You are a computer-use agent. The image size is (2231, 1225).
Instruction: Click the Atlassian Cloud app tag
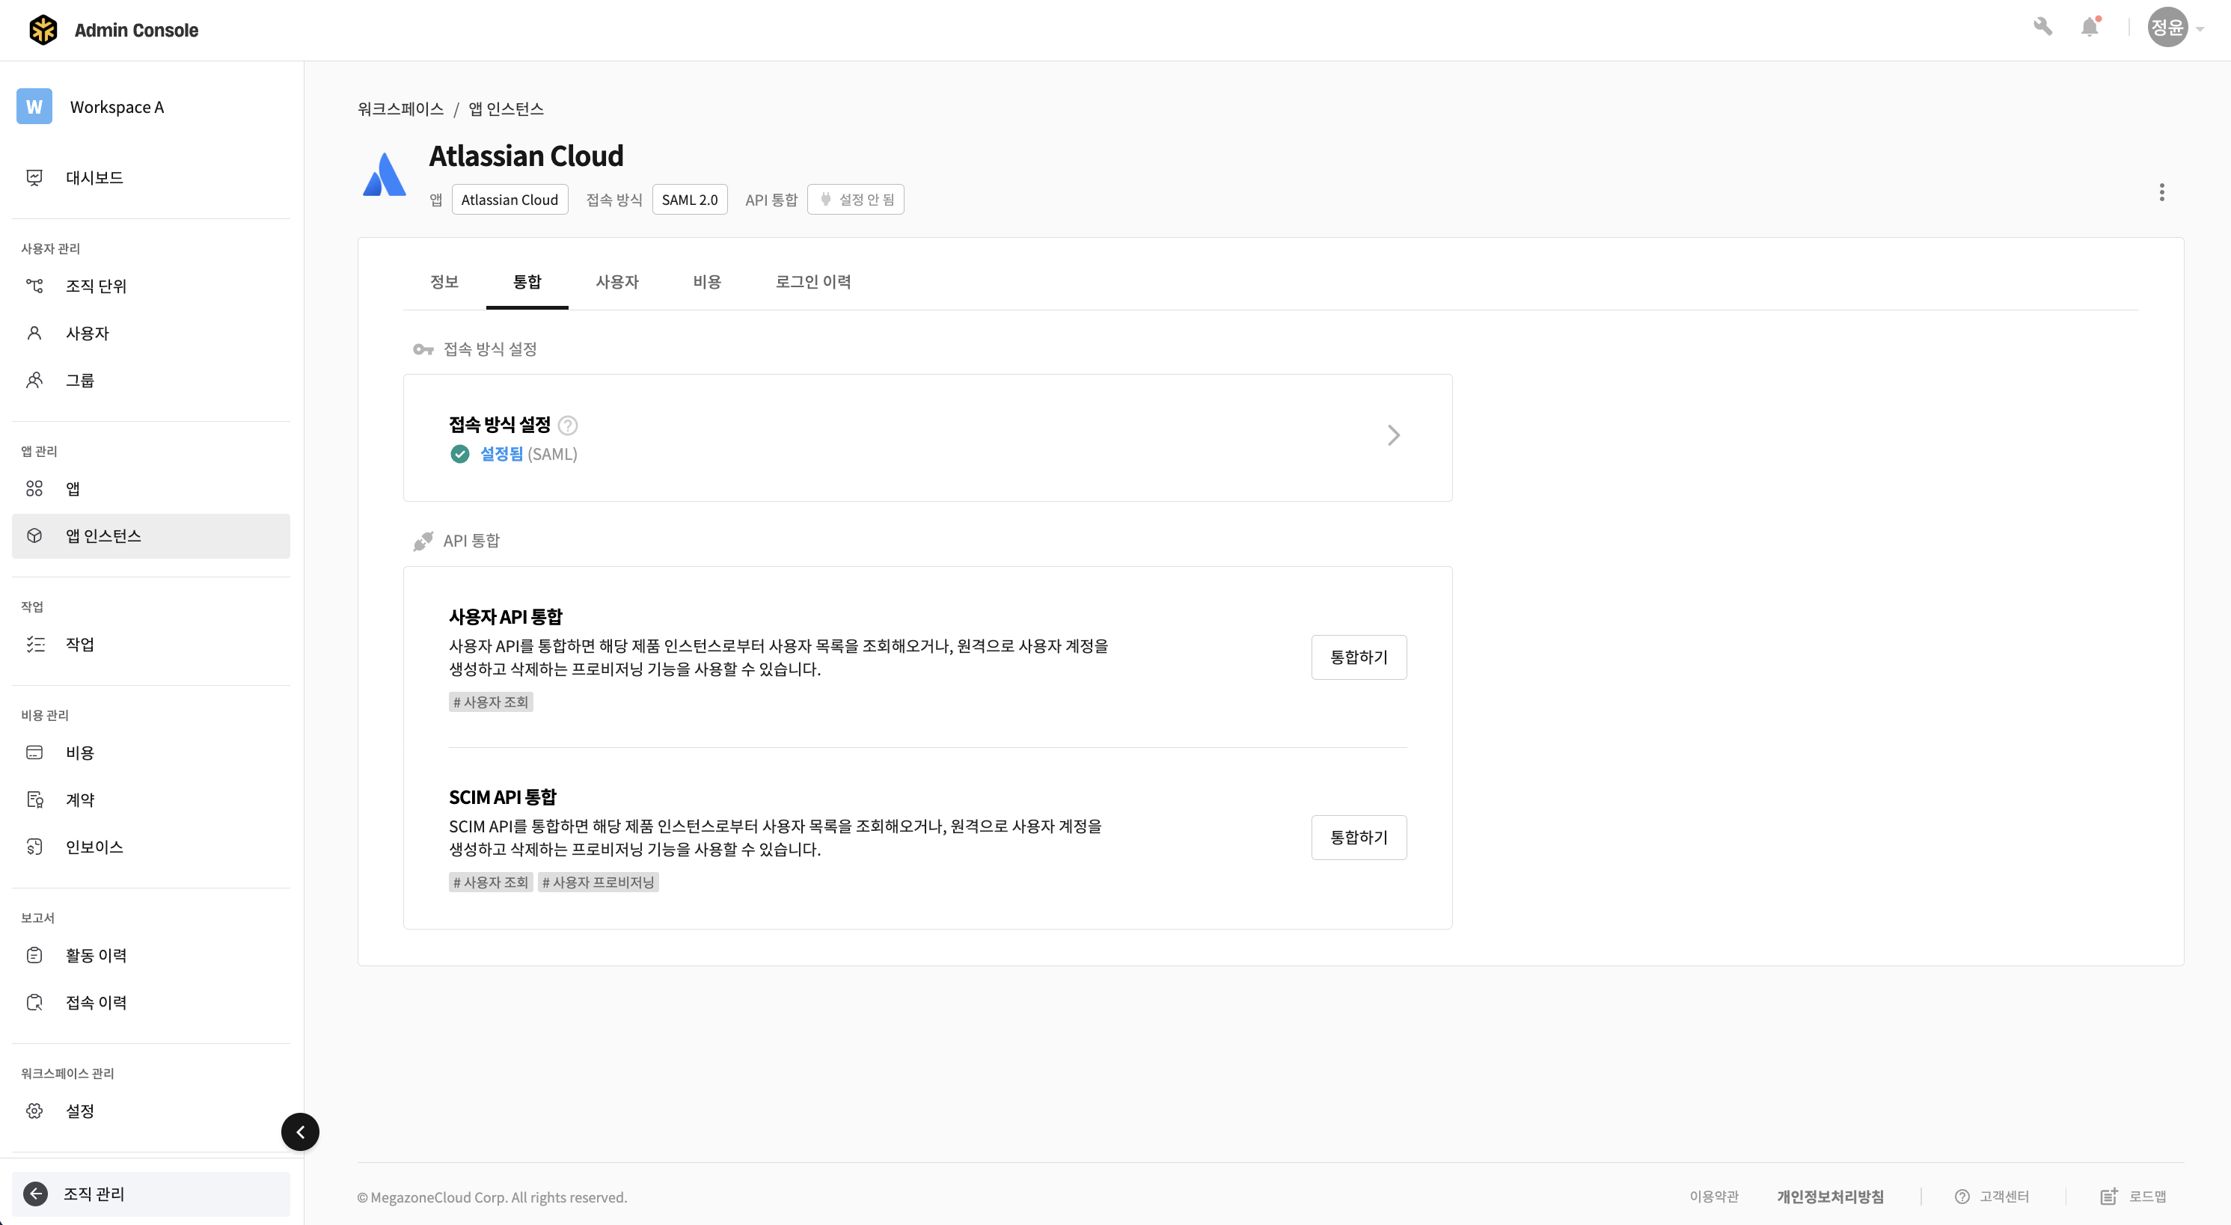click(x=509, y=199)
